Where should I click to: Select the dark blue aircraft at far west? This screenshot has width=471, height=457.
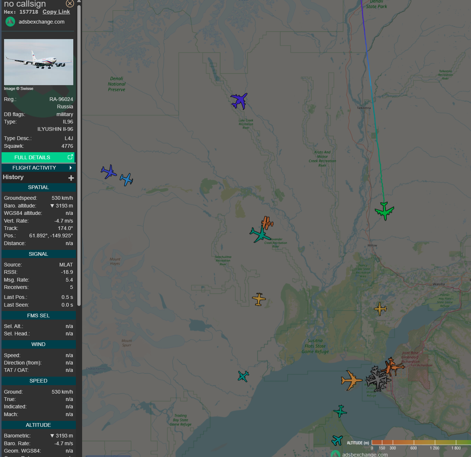tap(109, 172)
